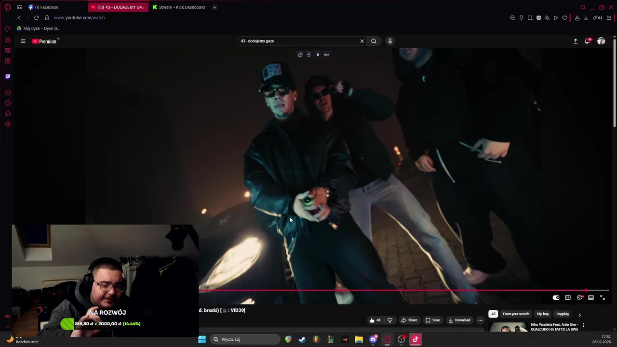Click the video Download button
The height and width of the screenshot is (347, 617).
[x=459, y=320]
